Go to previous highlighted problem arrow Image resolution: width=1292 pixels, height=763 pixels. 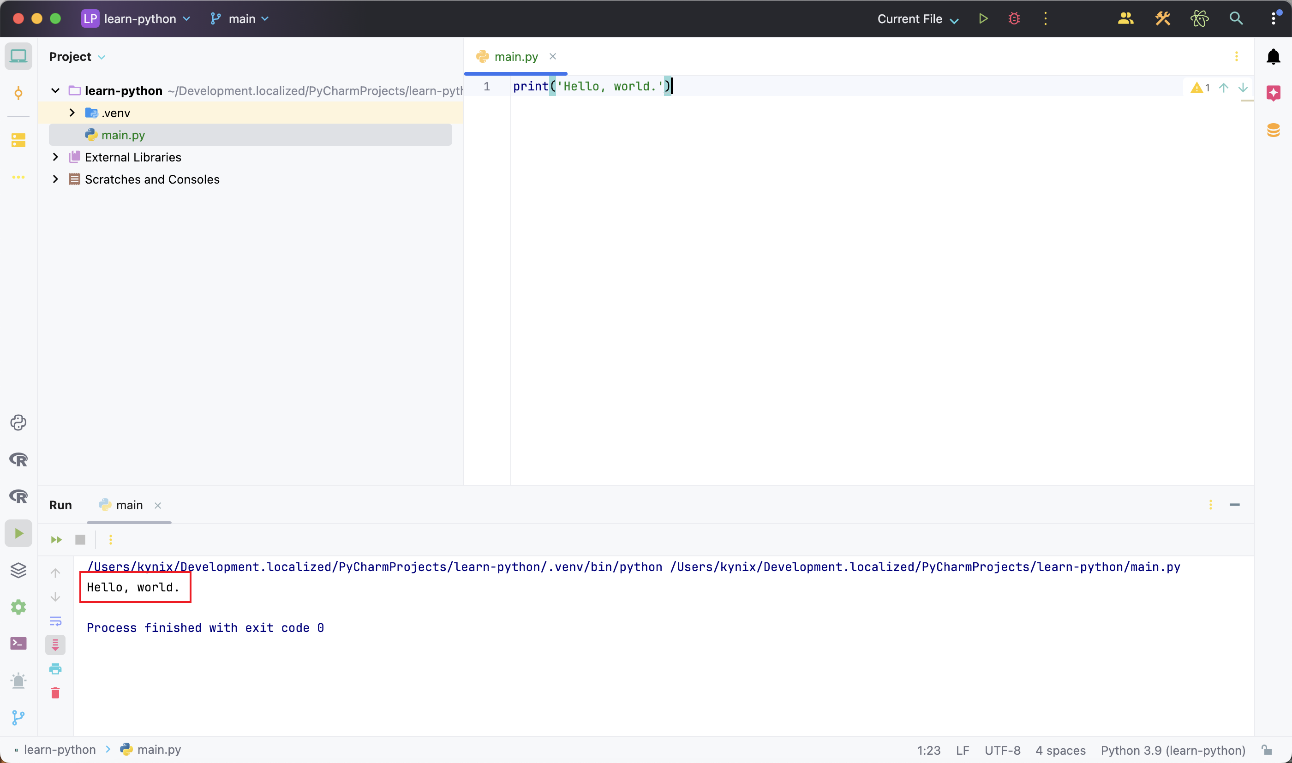point(1224,87)
